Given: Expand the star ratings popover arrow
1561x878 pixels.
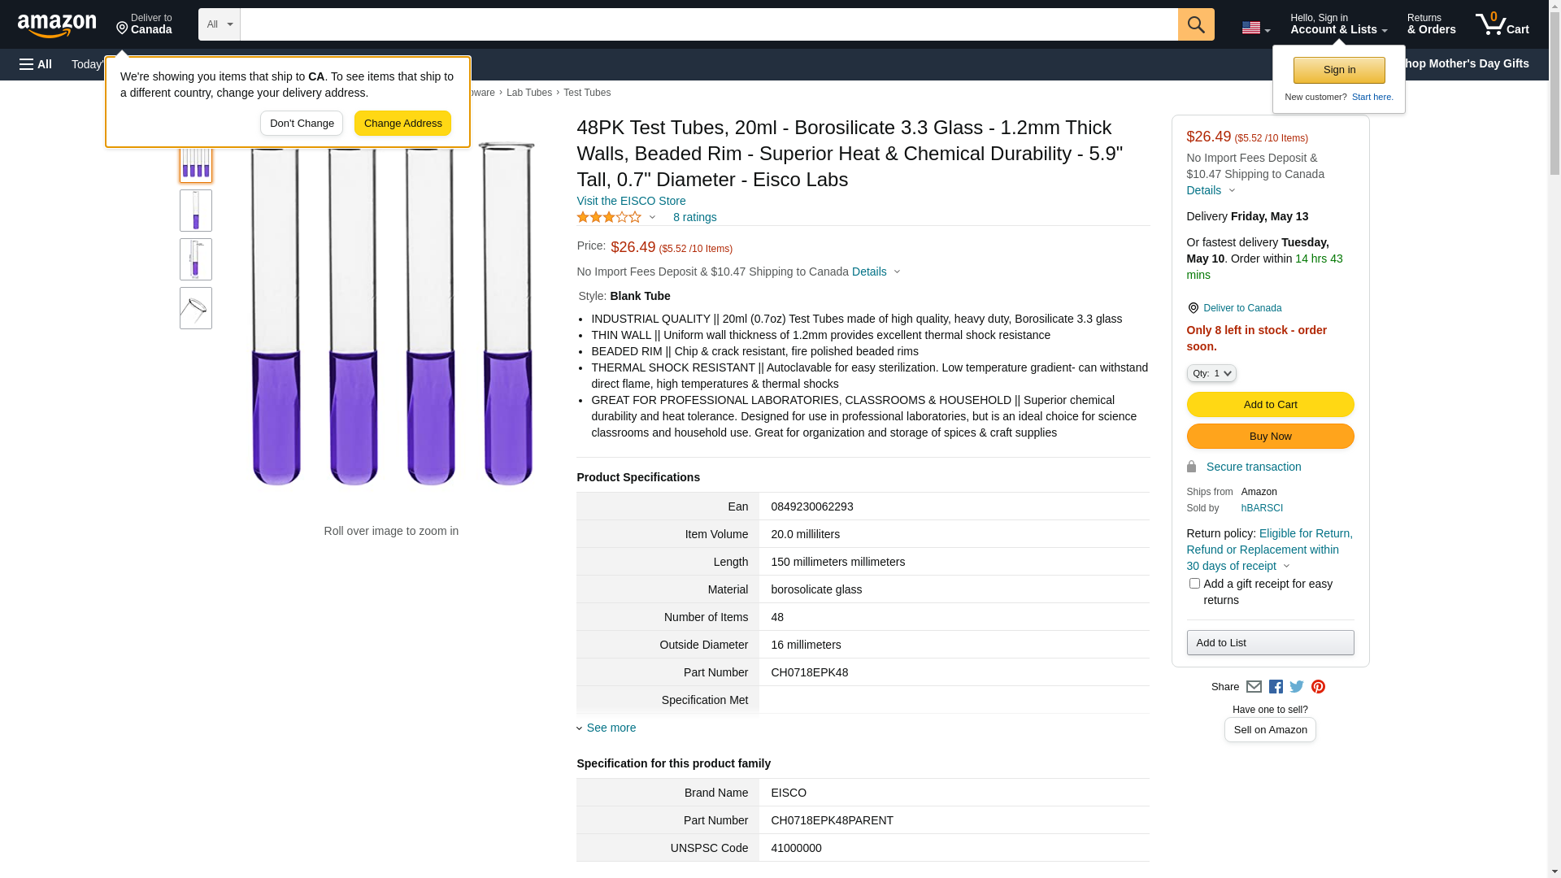Looking at the screenshot, I should point(652,217).
